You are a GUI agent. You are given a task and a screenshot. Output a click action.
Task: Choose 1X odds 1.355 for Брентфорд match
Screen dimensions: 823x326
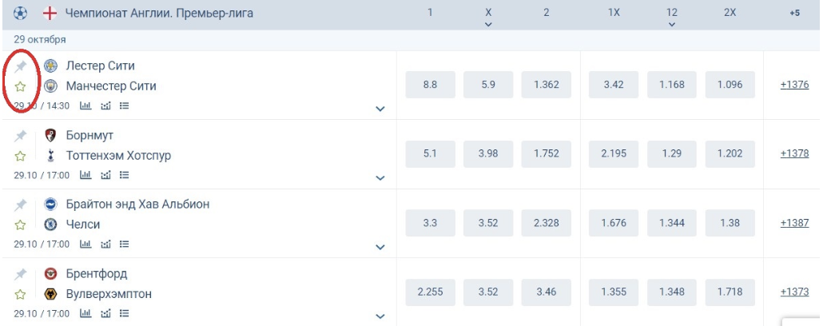[x=614, y=292]
